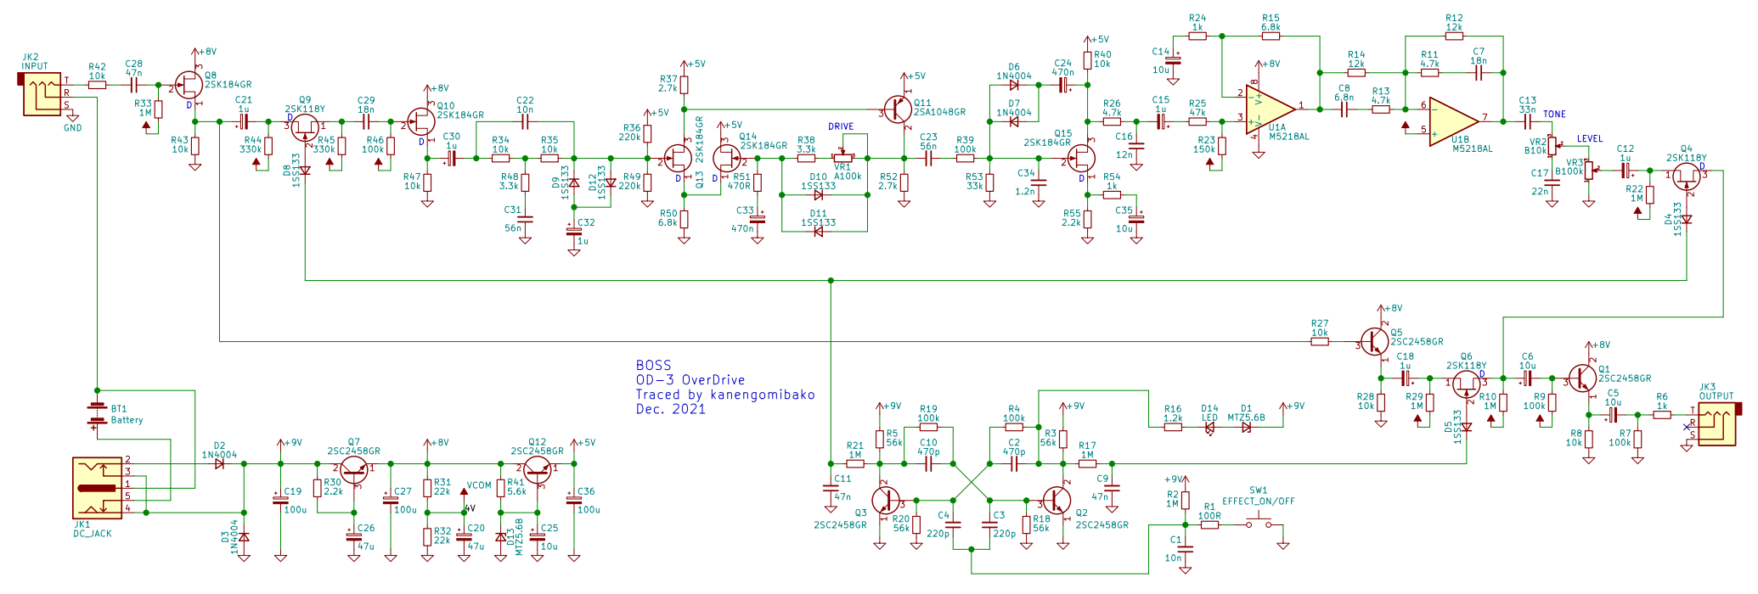This screenshot has width=1758, height=594.
Task: Select the Q10 2SK184GR JFET symbol
Action: 422,123
